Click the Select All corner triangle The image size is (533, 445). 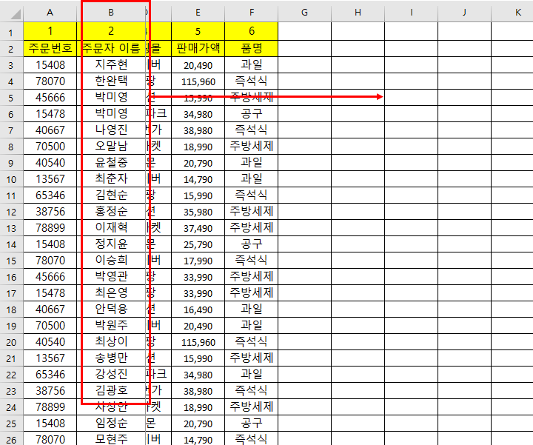point(15,14)
